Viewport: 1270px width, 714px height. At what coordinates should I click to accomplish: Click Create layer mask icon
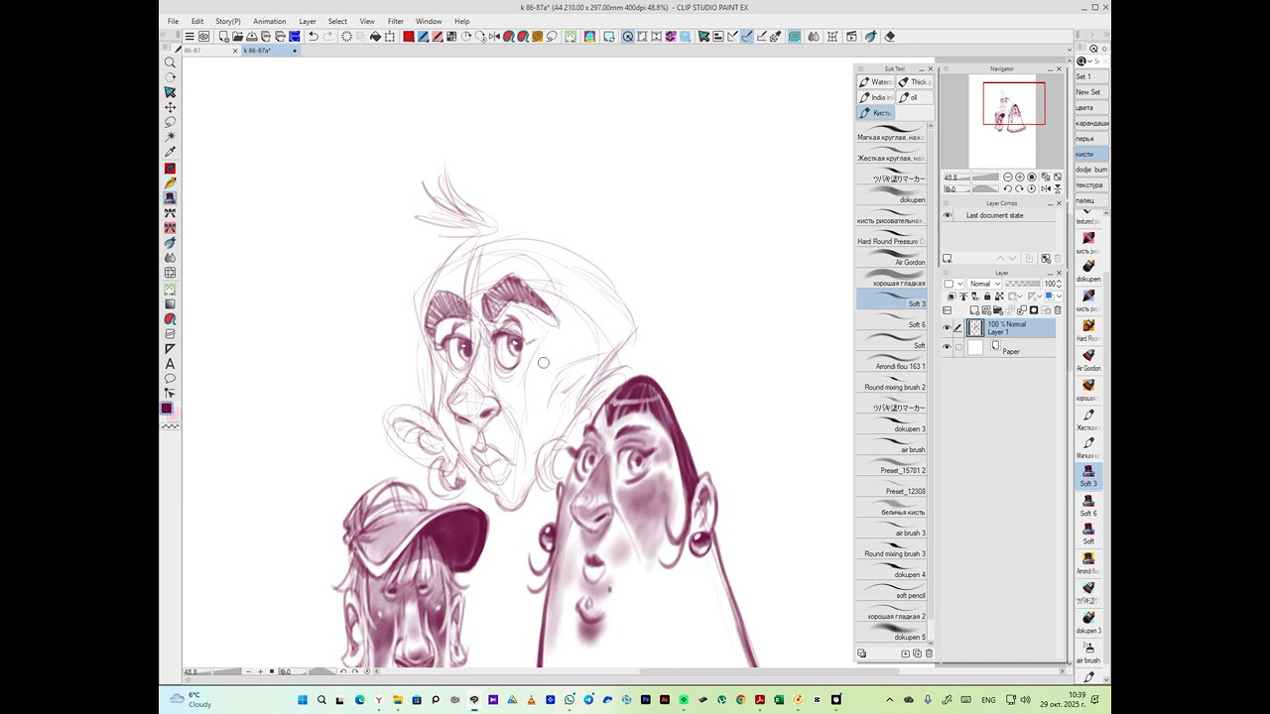1034,310
